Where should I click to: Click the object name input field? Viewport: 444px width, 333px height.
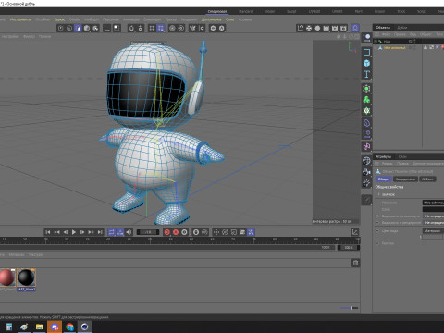433,203
